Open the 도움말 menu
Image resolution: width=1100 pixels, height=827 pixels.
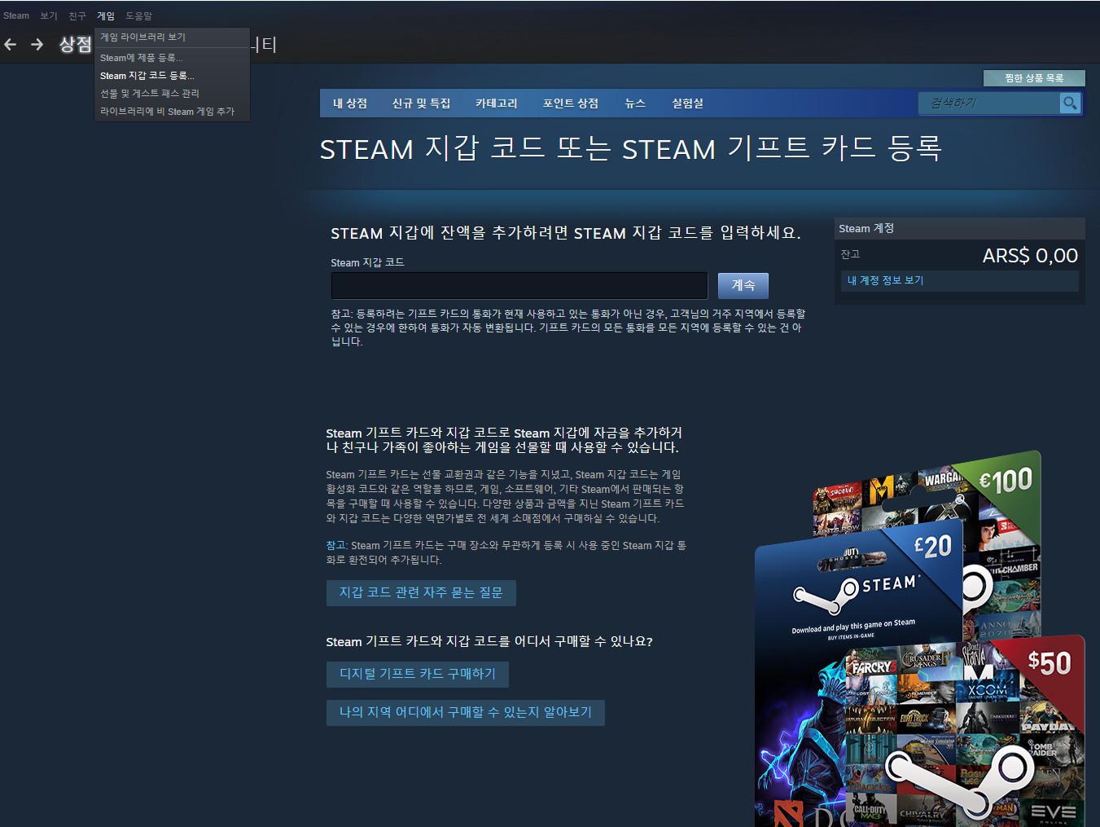138,15
